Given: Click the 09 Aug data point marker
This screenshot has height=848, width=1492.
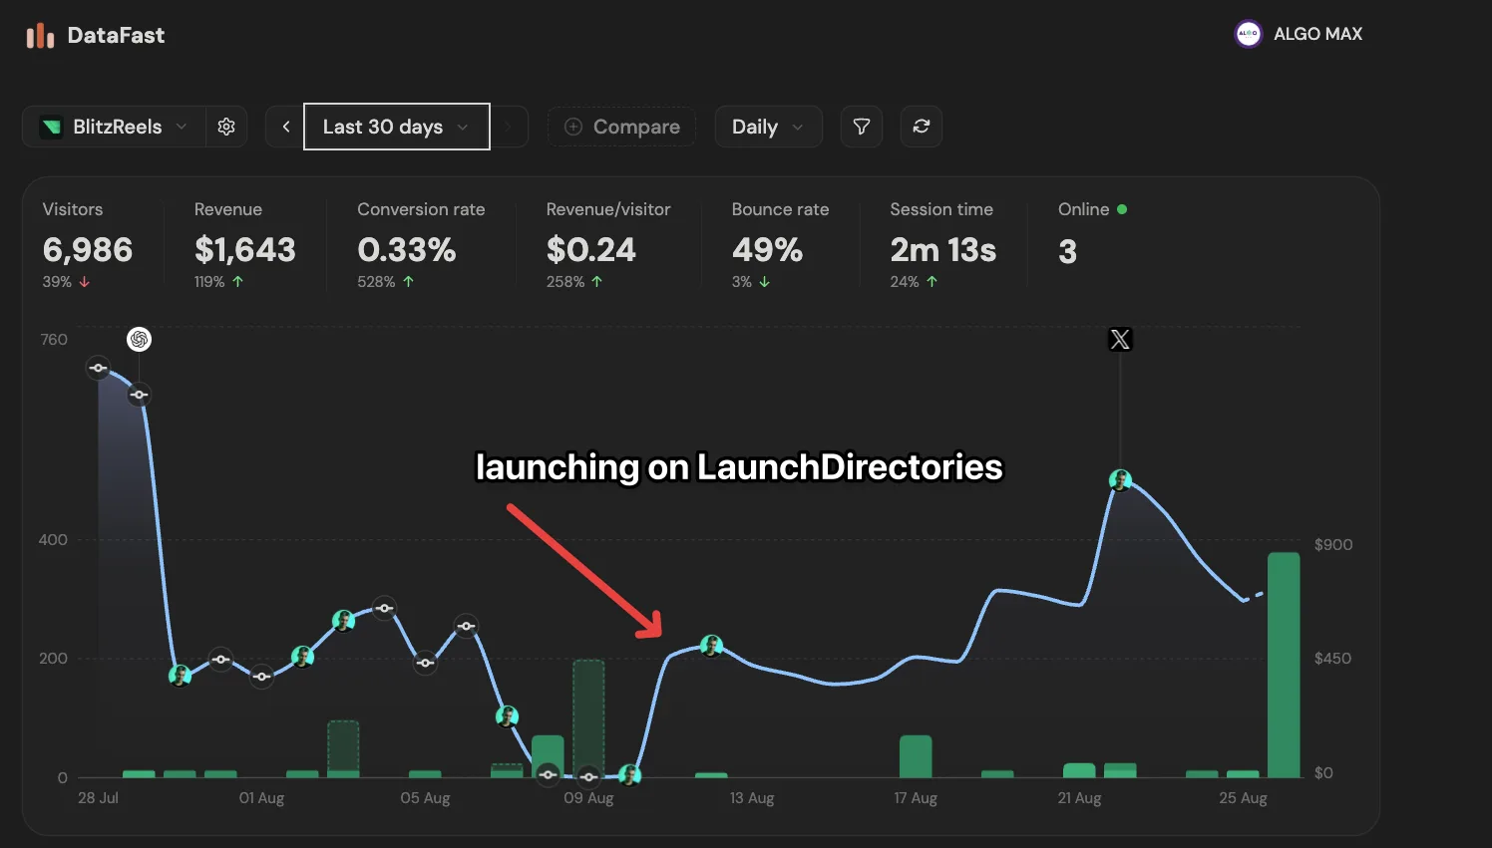Looking at the screenshot, I should tap(588, 776).
